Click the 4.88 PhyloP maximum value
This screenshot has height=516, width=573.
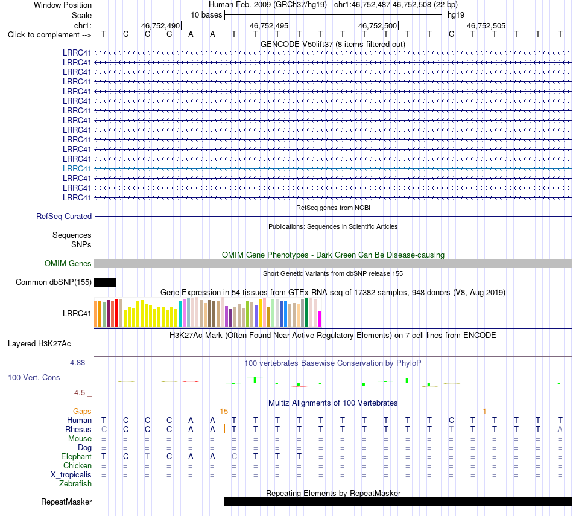77,362
